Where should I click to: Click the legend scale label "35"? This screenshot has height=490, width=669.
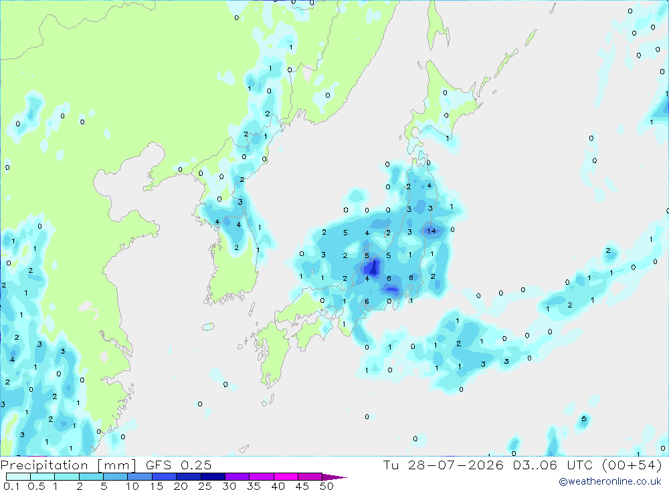(x=254, y=486)
